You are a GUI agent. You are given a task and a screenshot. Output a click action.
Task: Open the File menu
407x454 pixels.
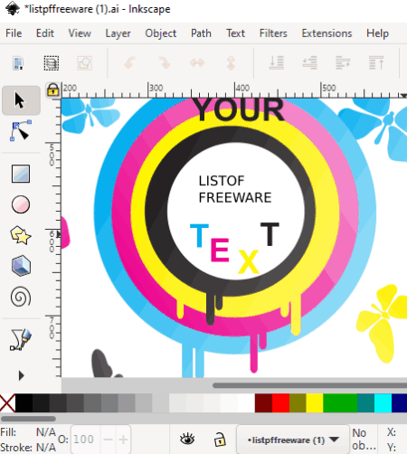pos(14,33)
